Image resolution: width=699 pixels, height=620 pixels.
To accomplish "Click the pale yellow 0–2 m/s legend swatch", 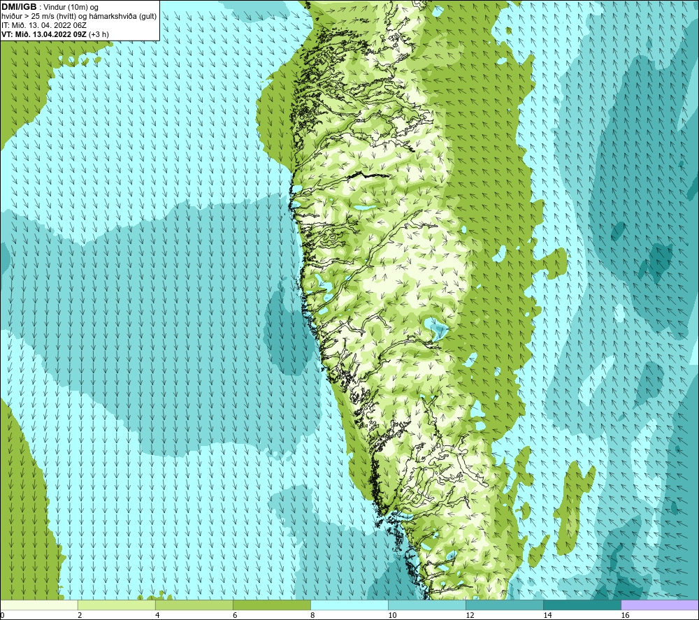I will coord(39,605).
